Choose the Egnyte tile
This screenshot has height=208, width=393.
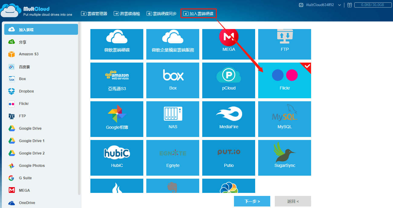(x=173, y=158)
